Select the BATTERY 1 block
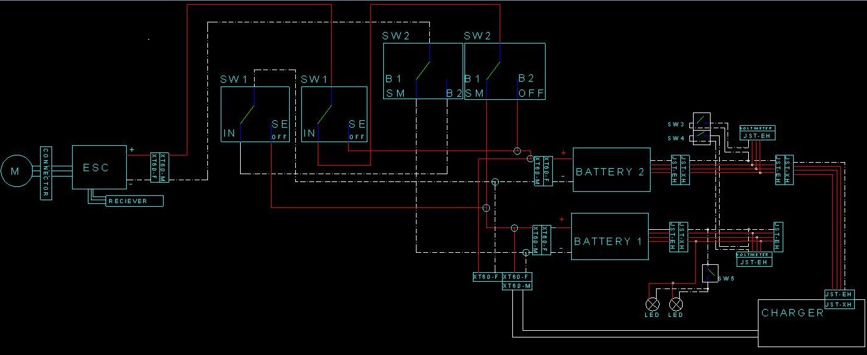 pyautogui.click(x=609, y=236)
